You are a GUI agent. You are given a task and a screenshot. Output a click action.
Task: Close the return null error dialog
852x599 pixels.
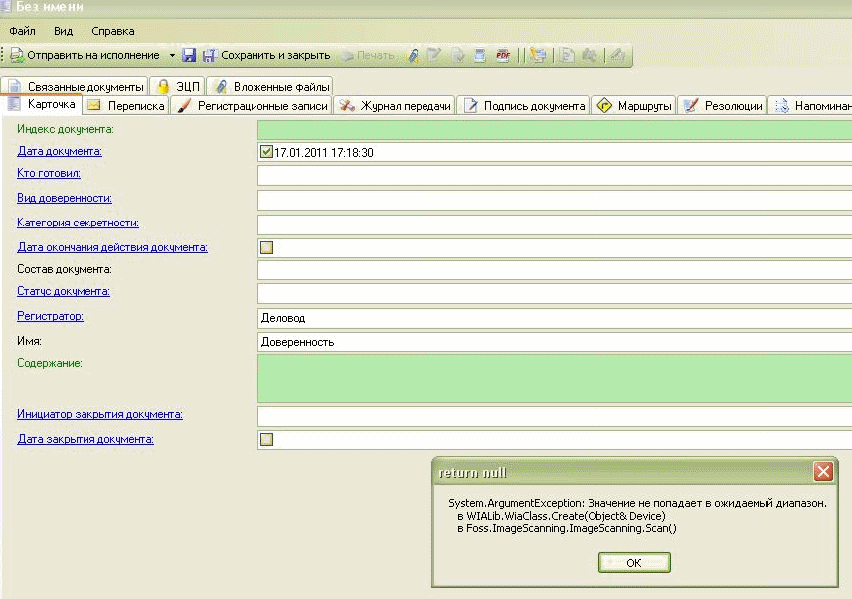click(822, 472)
